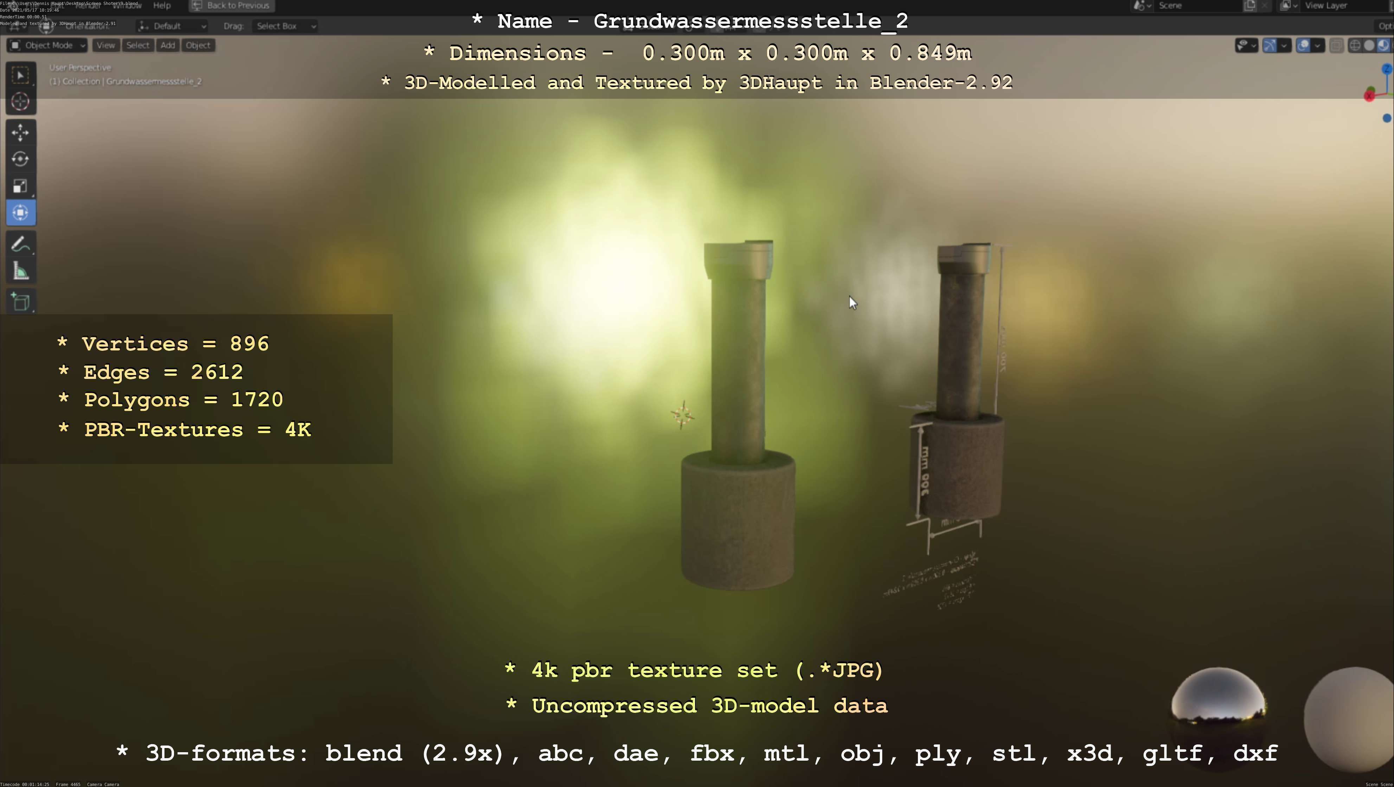Toggle viewport overlays display
Viewport: 1394px width, 787px height.
[x=1303, y=45]
